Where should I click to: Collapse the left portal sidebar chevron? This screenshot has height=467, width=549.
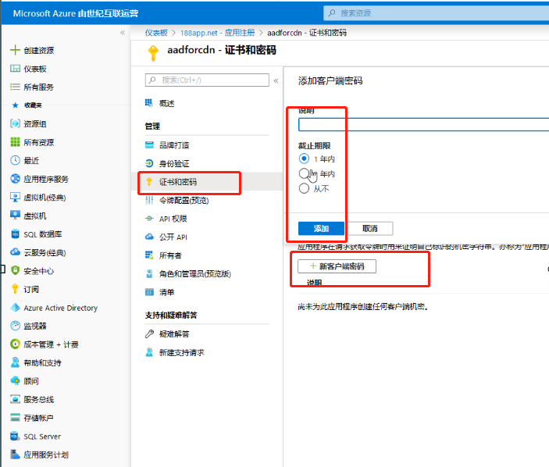pyautogui.click(x=123, y=33)
